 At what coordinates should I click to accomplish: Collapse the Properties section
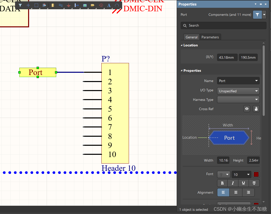tap(182, 70)
